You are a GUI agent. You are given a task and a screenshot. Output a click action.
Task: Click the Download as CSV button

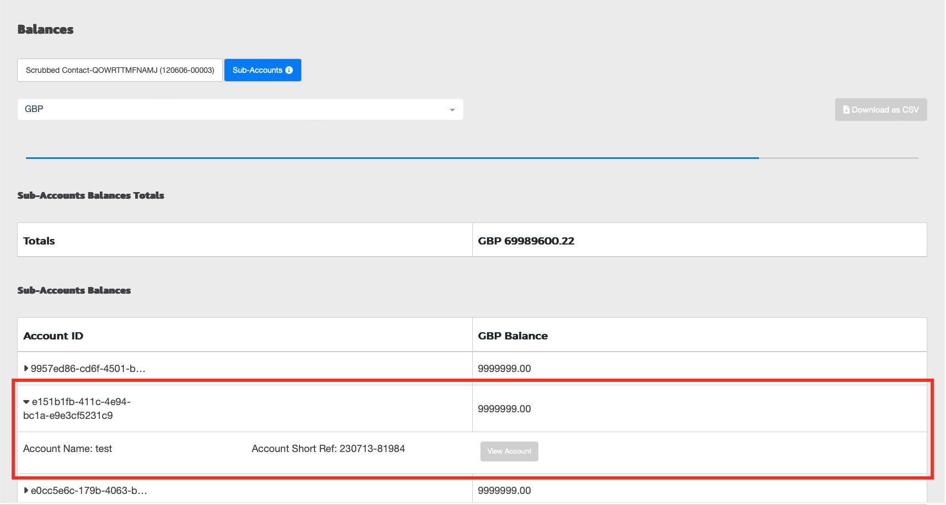coord(881,109)
